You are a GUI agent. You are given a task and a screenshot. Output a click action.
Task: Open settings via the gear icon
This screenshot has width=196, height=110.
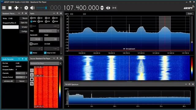[26, 8]
